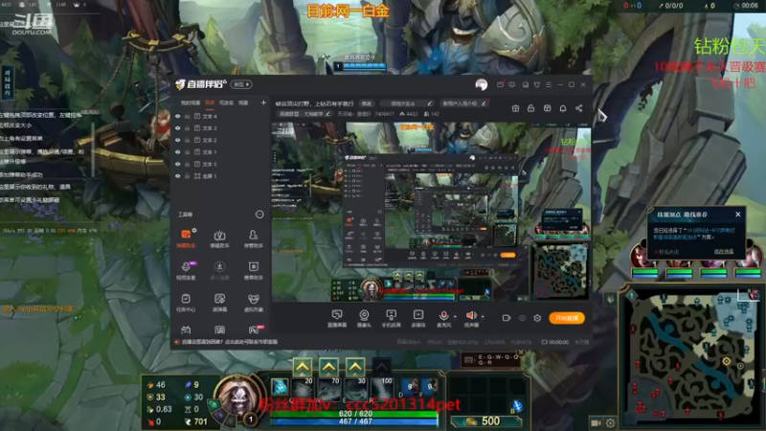Click the champion portrait in the game HUD
Screen dimensions: 766x431
[x=237, y=397]
